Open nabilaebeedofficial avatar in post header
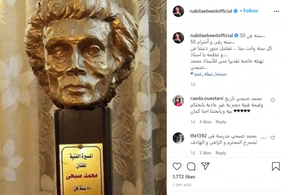 coord(179,11)
